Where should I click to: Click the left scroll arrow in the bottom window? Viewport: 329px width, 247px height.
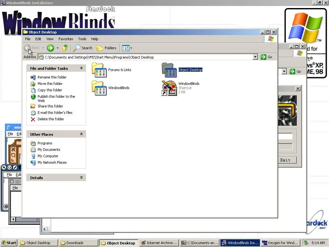[45, 229]
